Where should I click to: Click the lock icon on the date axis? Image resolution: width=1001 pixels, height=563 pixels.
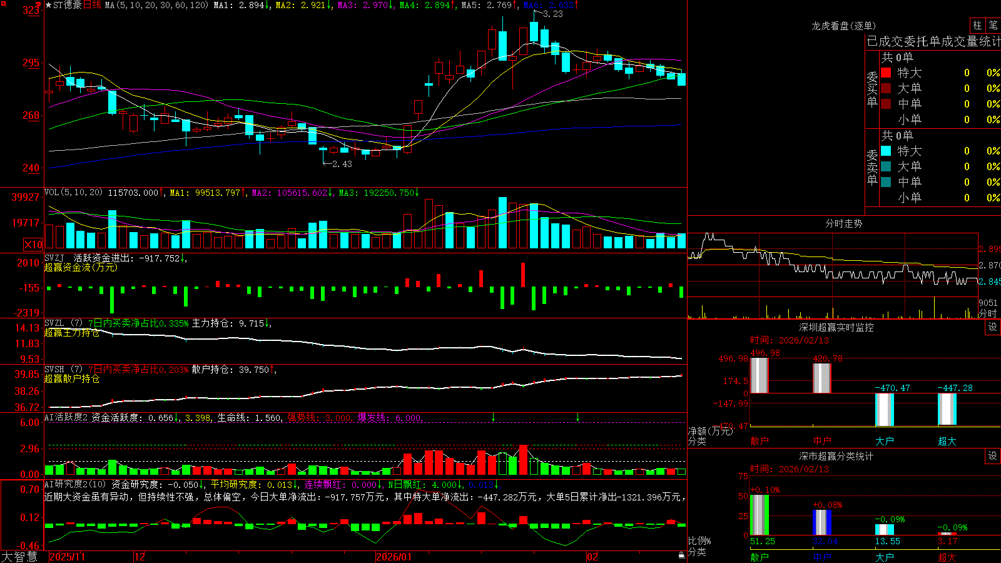(x=681, y=555)
